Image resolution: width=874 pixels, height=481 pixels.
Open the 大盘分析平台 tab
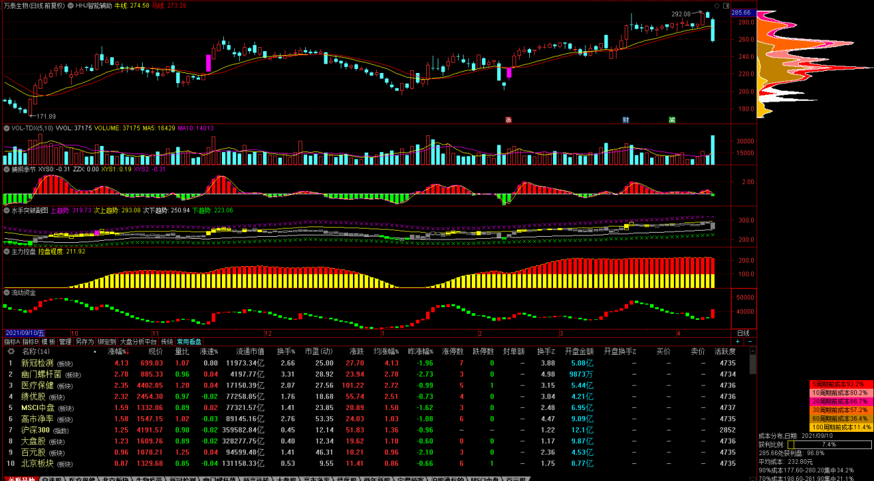(139, 342)
